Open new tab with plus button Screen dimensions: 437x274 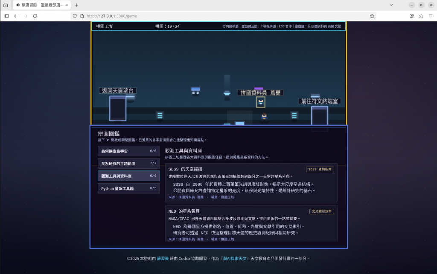click(x=76, y=5)
